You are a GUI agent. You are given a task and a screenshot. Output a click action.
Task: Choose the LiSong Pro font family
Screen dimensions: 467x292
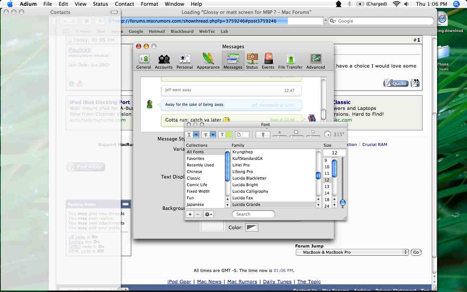click(273, 172)
